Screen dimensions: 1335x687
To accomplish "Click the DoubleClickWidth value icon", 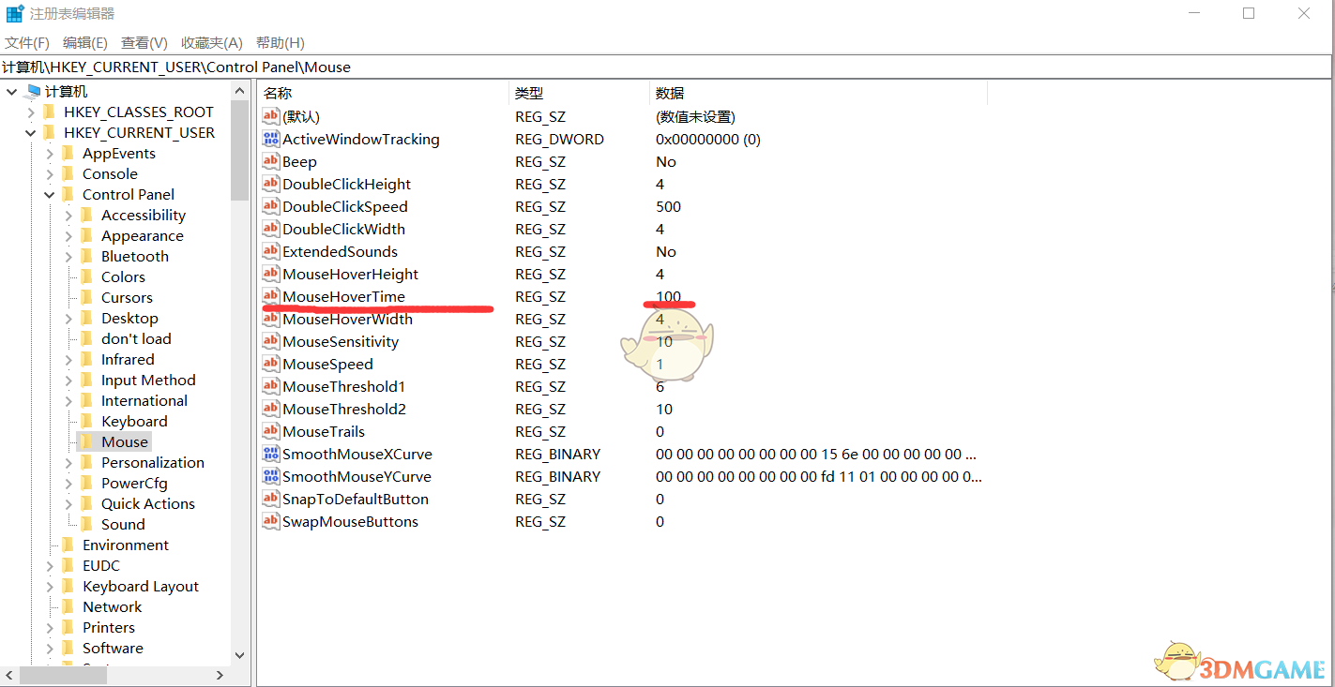I will click(271, 229).
